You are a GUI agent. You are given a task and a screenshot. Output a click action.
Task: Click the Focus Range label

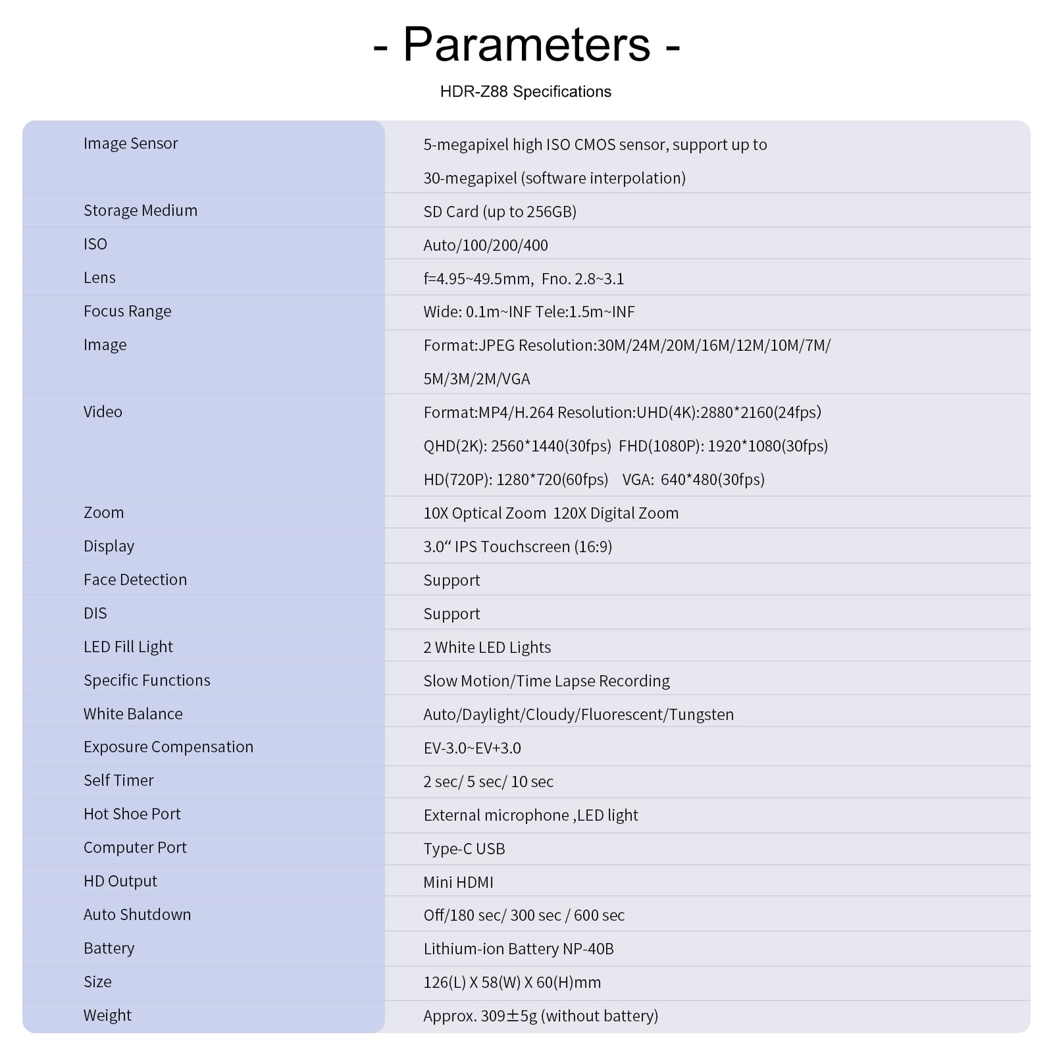[x=127, y=311]
